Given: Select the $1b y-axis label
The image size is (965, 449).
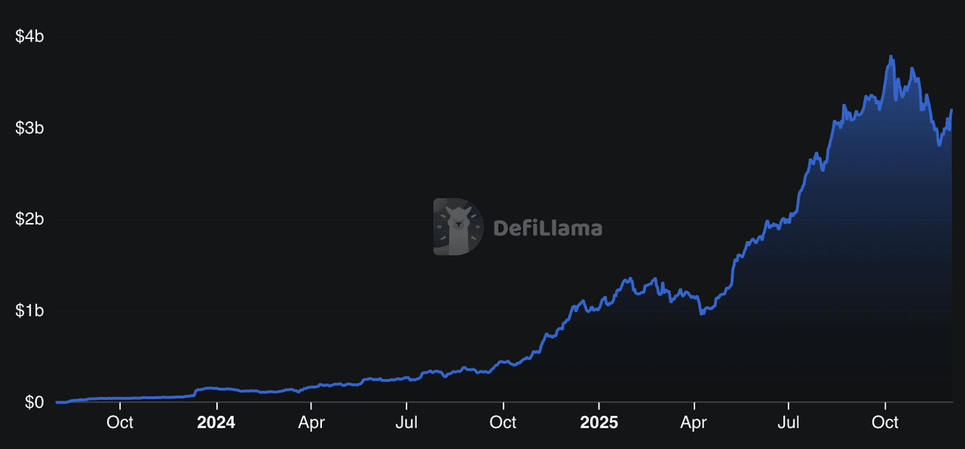Looking at the screenshot, I should (29, 310).
